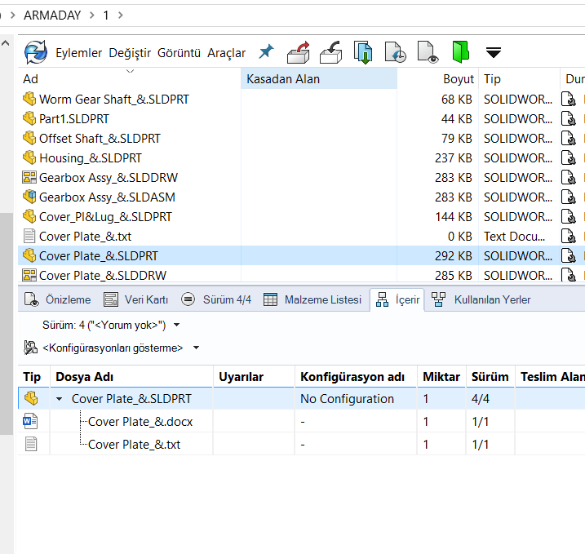585x554 pixels.
Task: Select Gearbox Assy_&.SLDASM in the file list
Action: point(107,197)
